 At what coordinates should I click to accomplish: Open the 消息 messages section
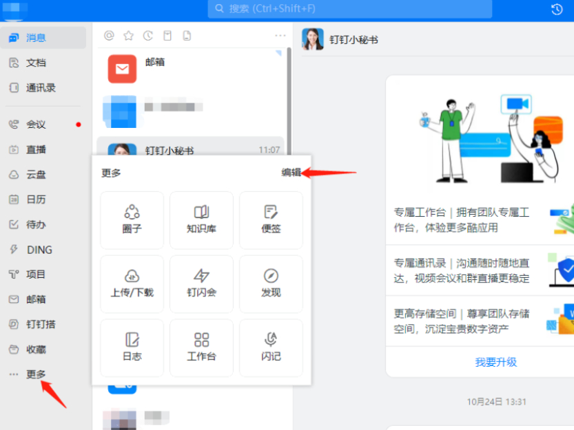coord(43,38)
